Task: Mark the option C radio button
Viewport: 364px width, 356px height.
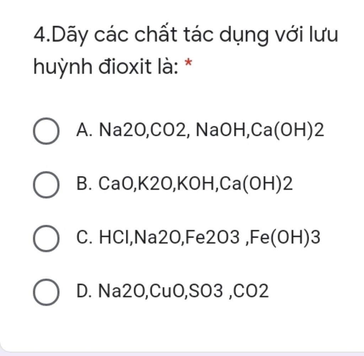Action: pos(46,238)
